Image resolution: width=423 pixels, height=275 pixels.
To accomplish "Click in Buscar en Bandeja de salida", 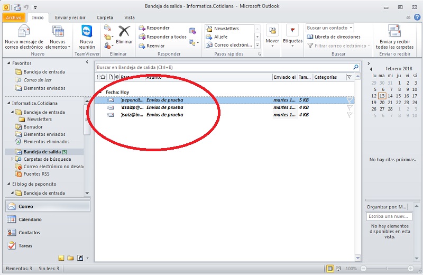I will pyautogui.click(x=224, y=67).
